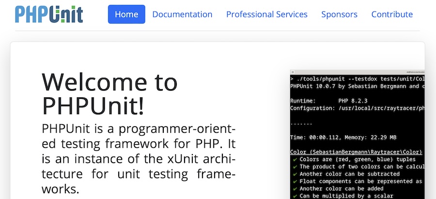Click the PHPUnit description paragraph
436x199 pixels.
pos(139,158)
